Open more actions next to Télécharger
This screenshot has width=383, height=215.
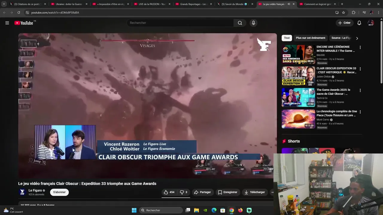point(272,192)
